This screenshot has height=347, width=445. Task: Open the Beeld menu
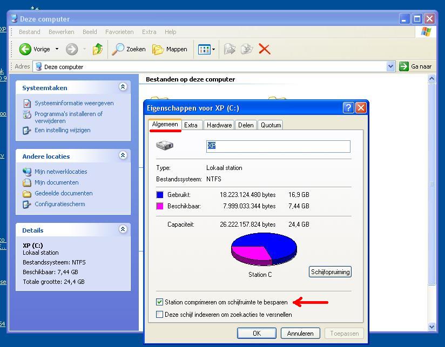90,32
